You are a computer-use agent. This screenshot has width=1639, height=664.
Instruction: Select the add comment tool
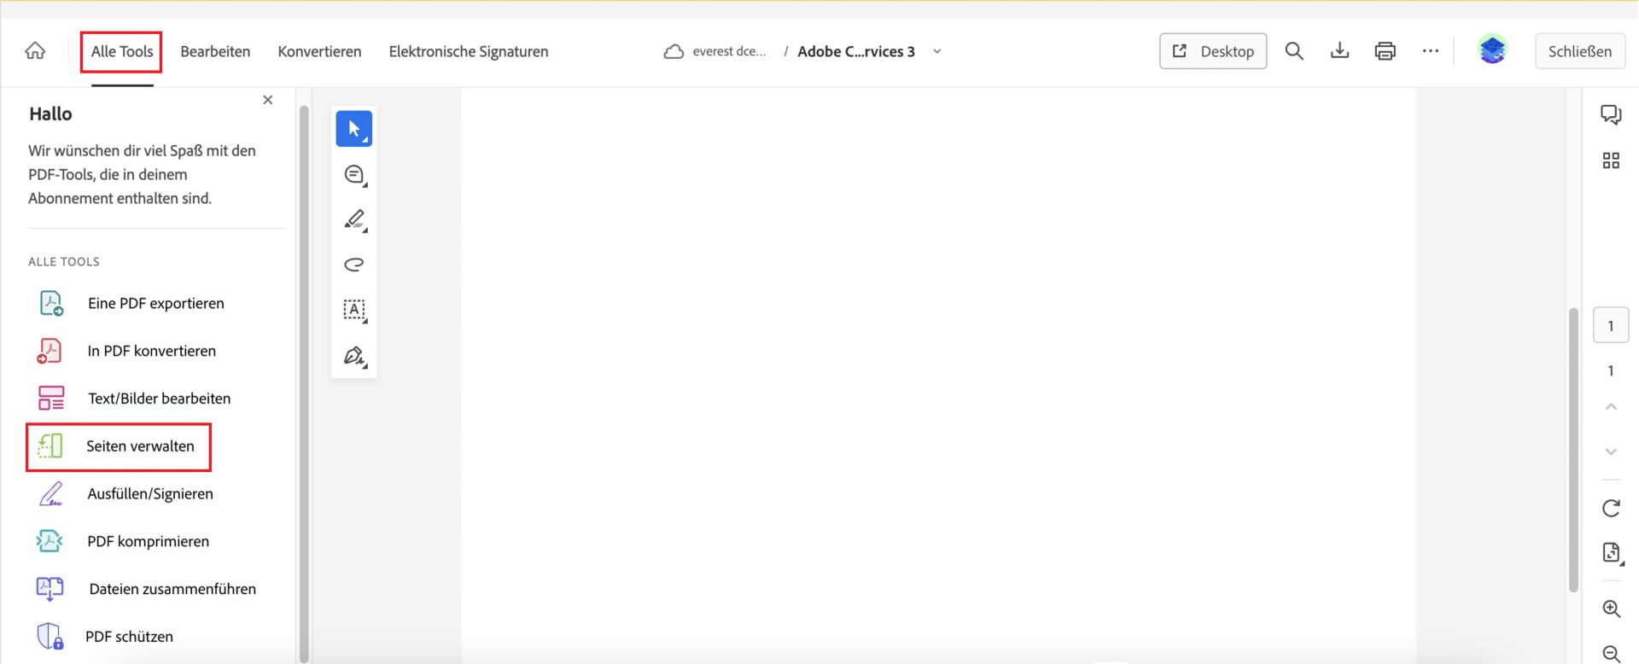coord(354,174)
